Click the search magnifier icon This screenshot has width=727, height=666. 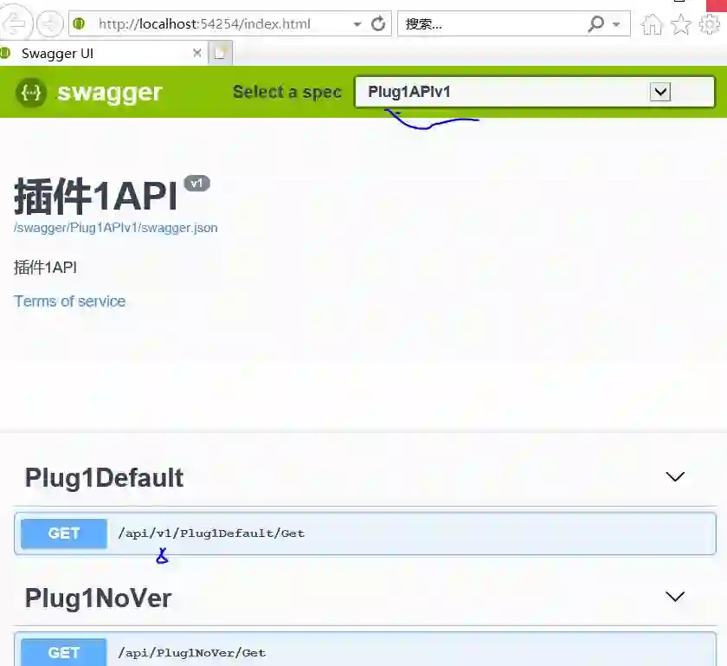click(596, 23)
